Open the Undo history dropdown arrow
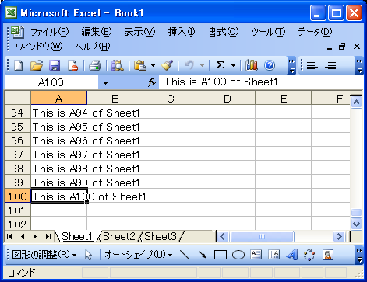Image resolution: width=367 pixels, height=282 pixels. click(202, 65)
